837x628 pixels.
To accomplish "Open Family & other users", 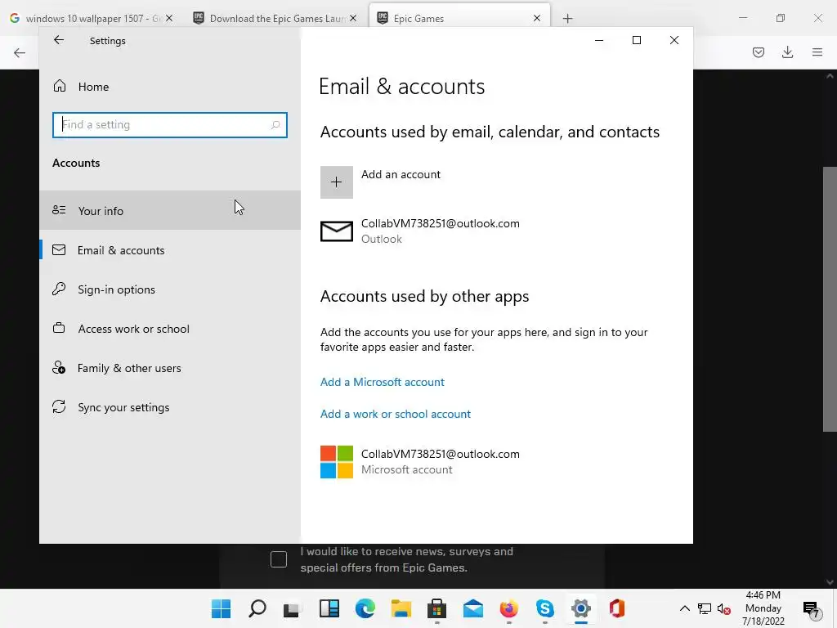I will pyautogui.click(x=170, y=368).
